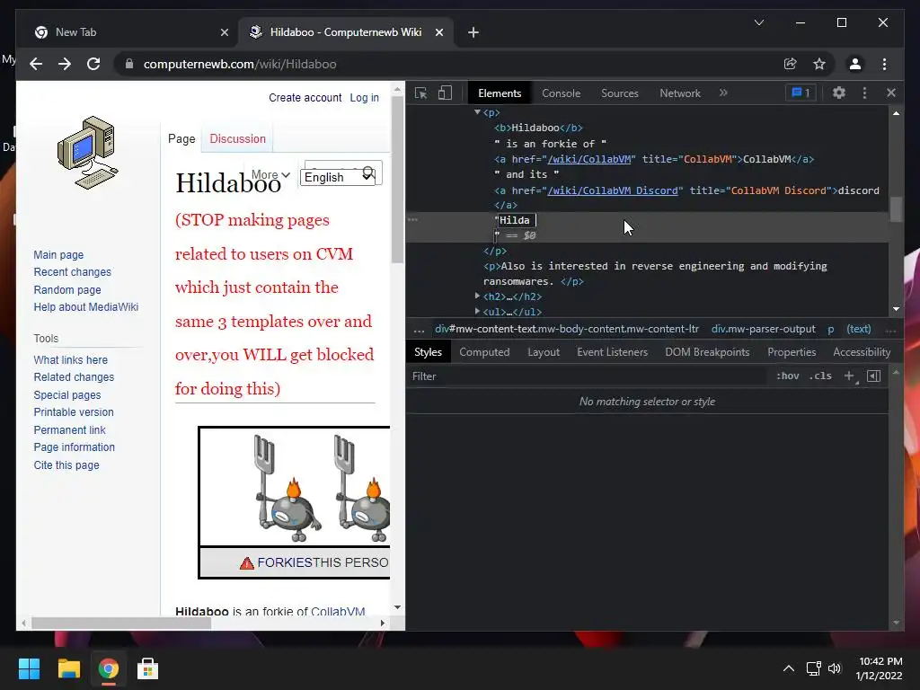The height and width of the screenshot is (690, 920).
Task: Open the issues counter badge showing 1
Action: pos(801,93)
